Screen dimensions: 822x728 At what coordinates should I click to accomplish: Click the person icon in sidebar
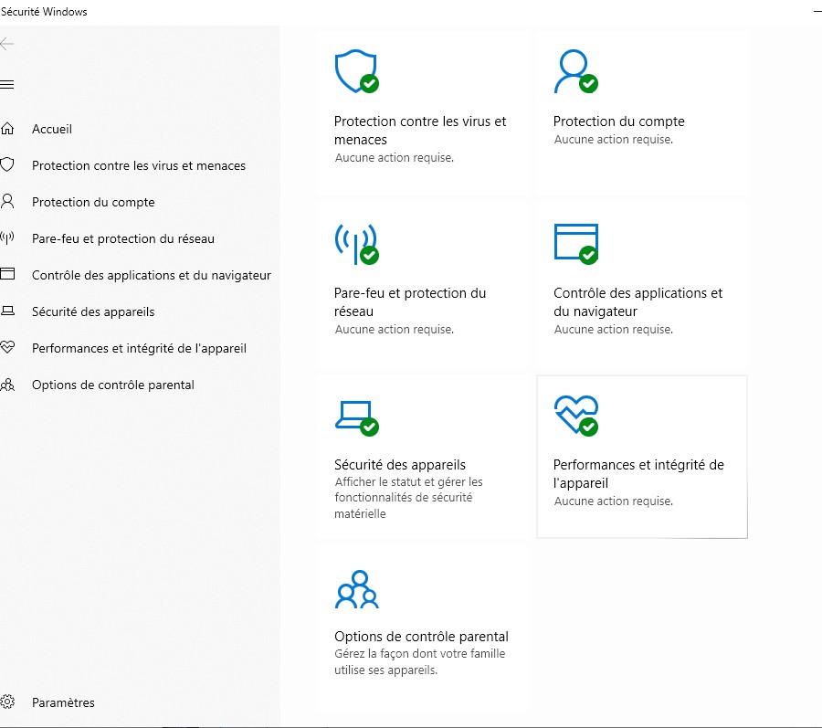click(7, 201)
